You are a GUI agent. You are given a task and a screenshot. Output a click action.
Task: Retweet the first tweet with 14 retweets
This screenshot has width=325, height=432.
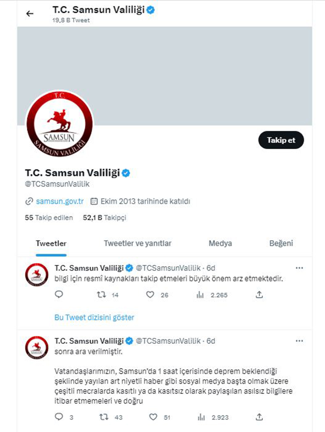point(102,295)
